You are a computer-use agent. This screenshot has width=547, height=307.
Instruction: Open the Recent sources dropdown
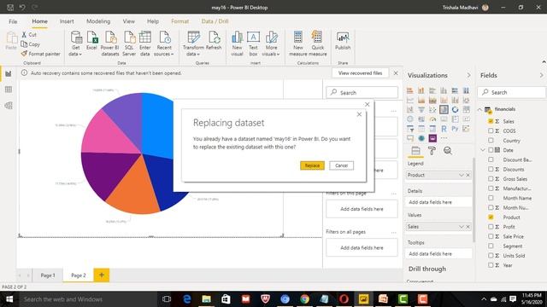(173, 55)
